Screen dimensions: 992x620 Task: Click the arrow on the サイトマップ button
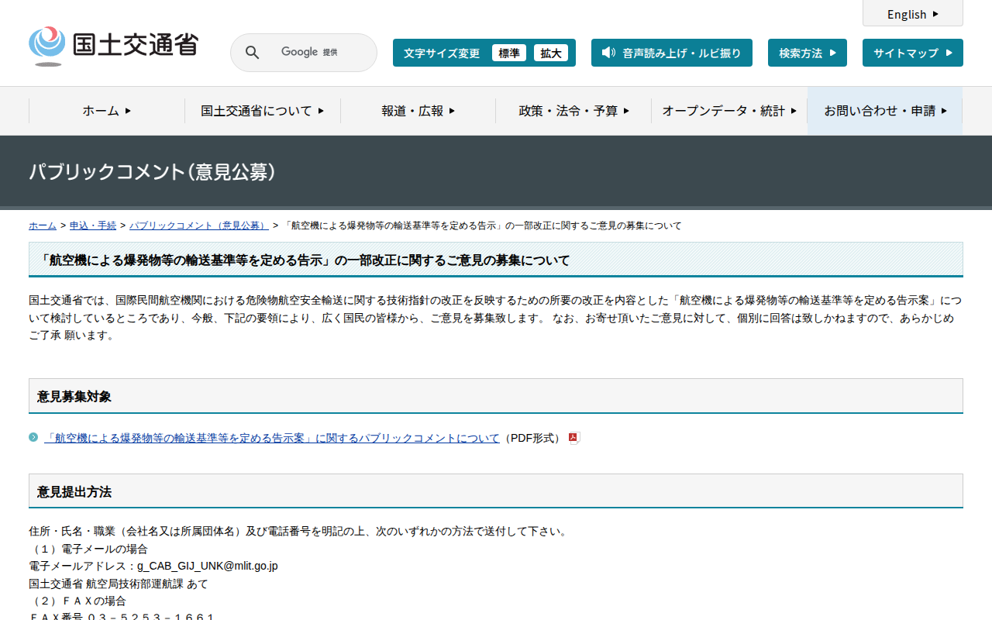[949, 53]
